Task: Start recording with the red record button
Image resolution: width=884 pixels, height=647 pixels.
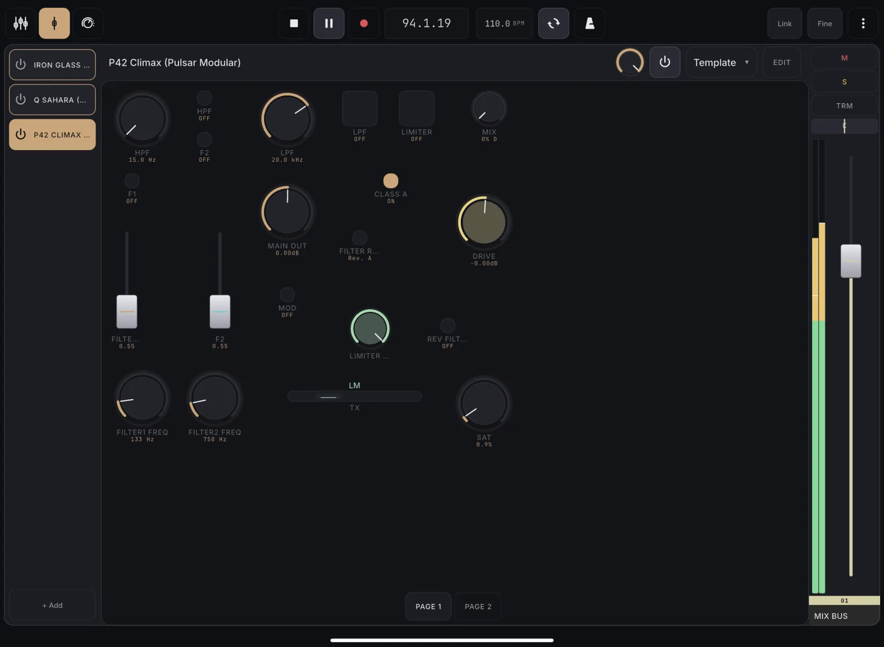Action: [364, 23]
